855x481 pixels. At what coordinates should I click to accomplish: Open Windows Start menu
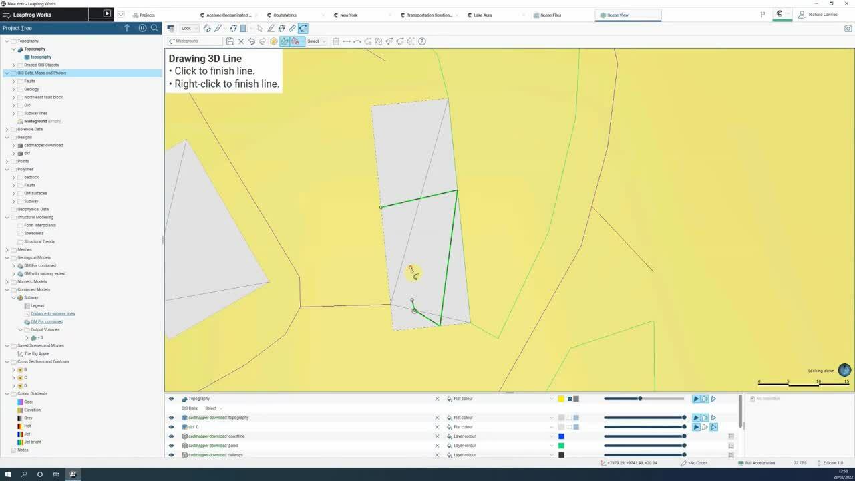tap(8, 474)
